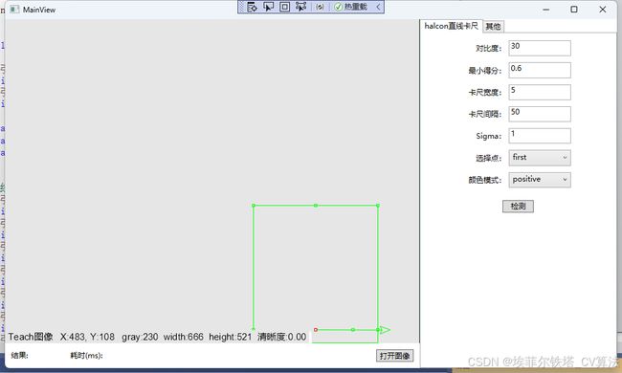The image size is (622, 373).
Task: Click the MainView window title text
Action: click(39, 10)
